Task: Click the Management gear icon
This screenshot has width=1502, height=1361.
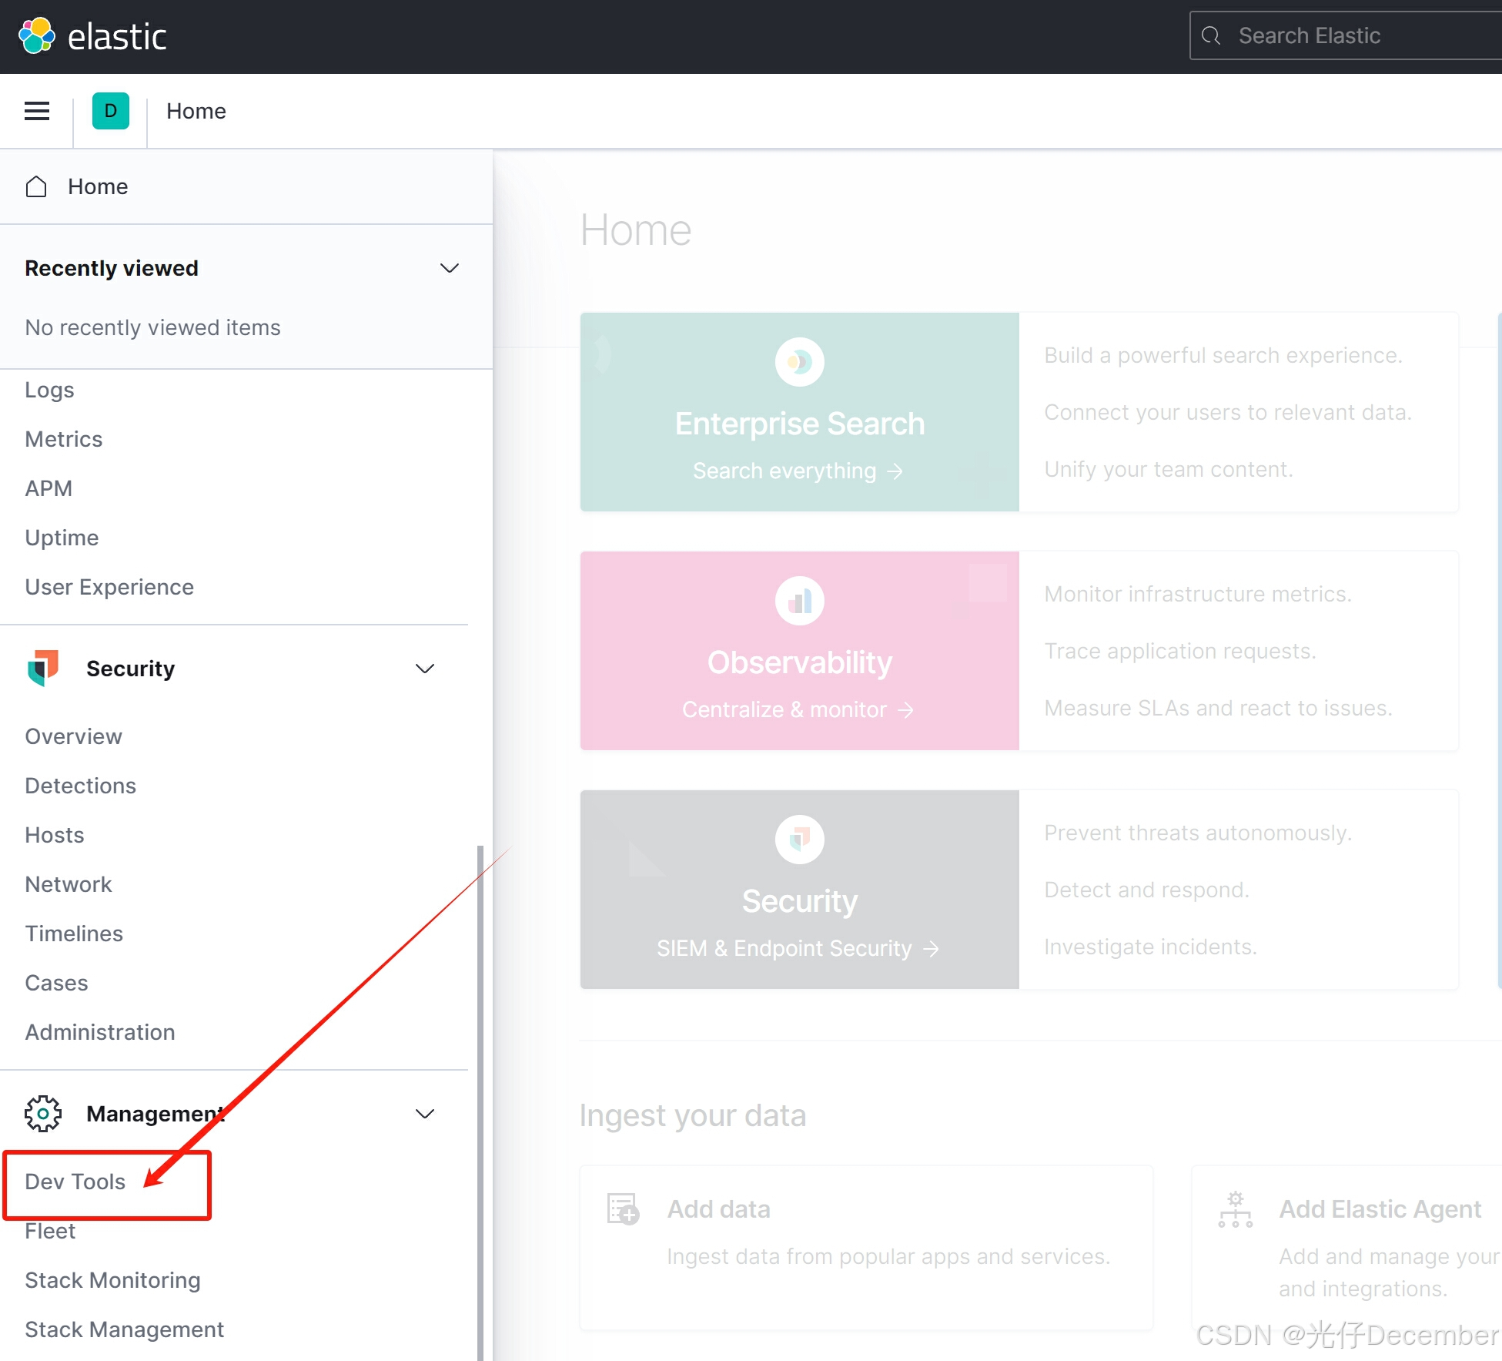Action: 43,1113
